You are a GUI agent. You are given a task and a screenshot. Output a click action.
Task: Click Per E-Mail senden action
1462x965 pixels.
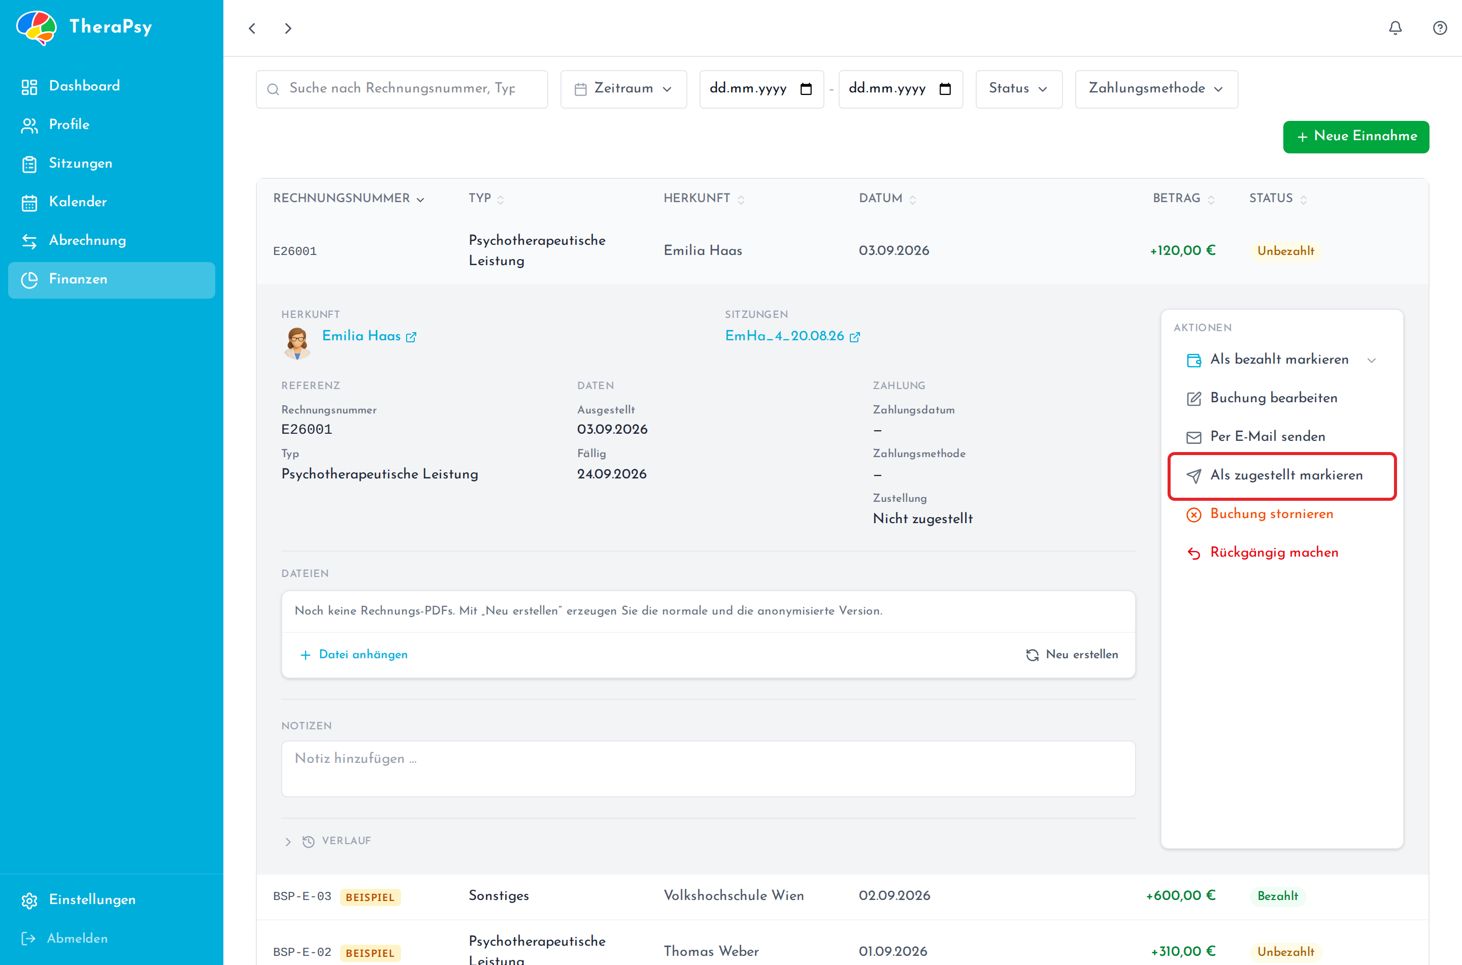coord(1282,437)
